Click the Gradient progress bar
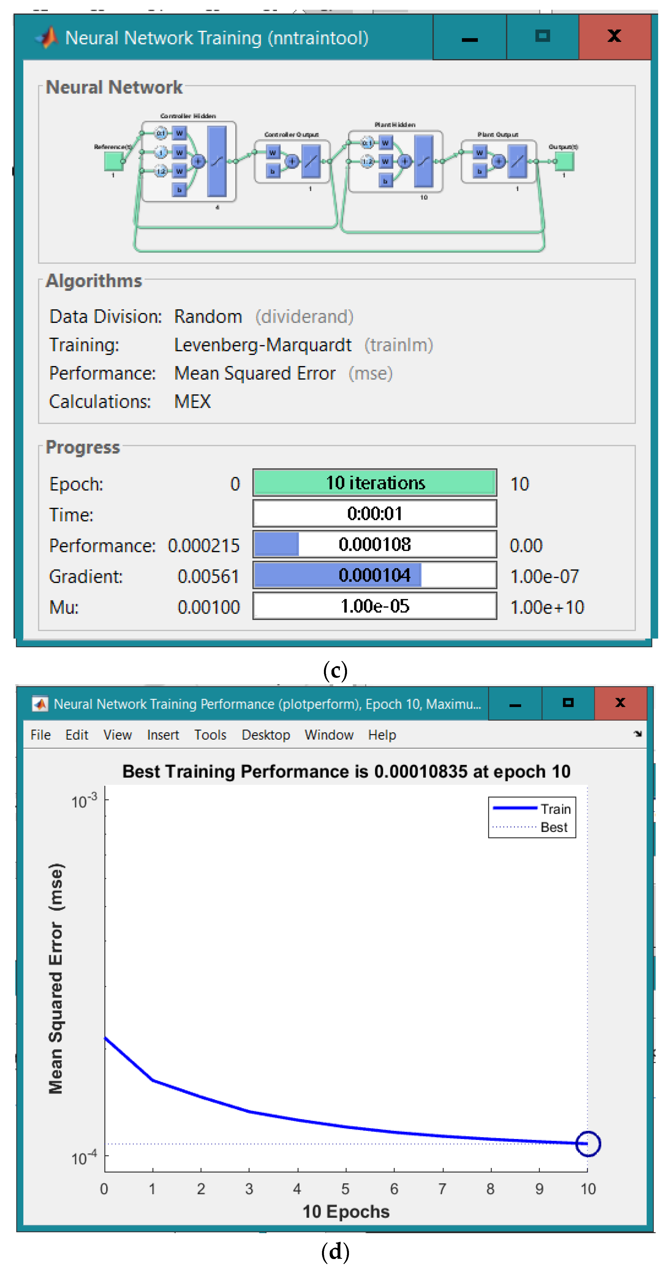The width and height of the screenshot is (669, 1271). click(x=375, y=575)
